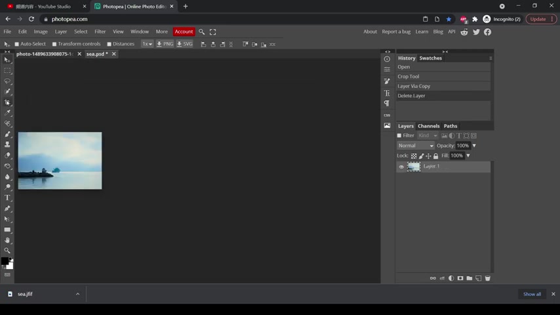Select the Crop tool in toolbar
Image resolution: width=560 pixels, height=315 pixels.
coord(7,102)
